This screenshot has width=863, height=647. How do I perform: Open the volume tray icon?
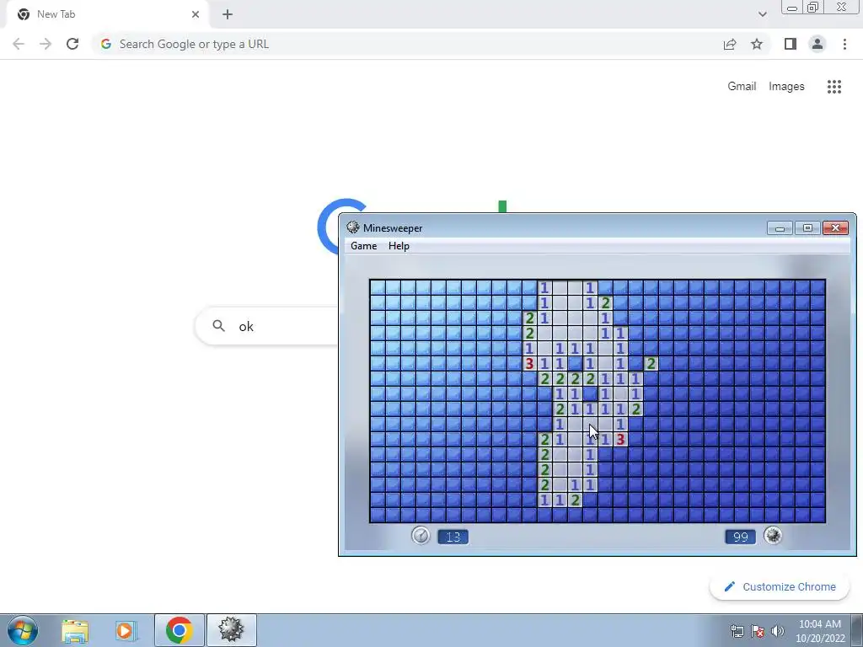click(x=778, y=632)
